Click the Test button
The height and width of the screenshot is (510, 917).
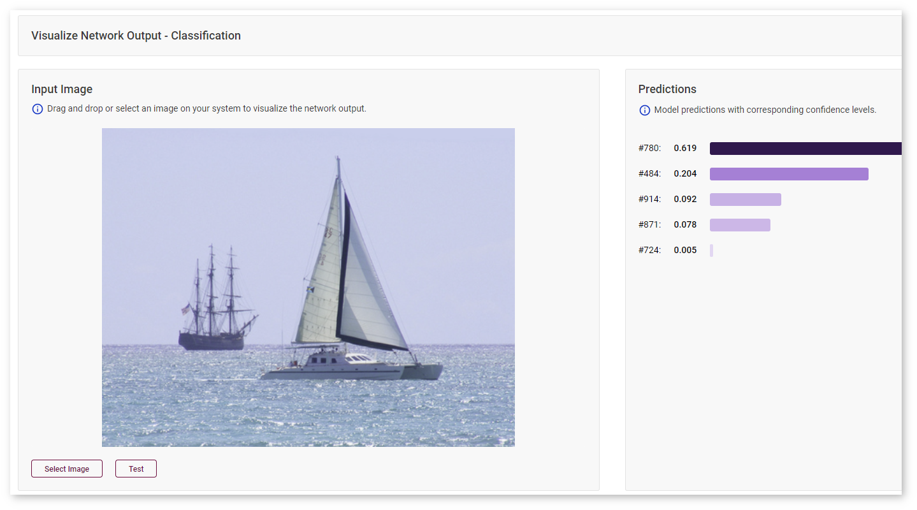pos(136,469)
